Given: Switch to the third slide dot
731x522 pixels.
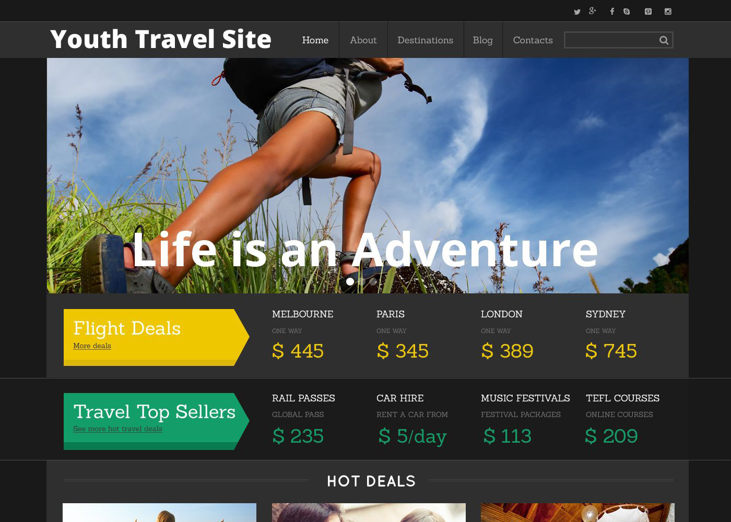Looking at the screenshot, I should [373, 281].
